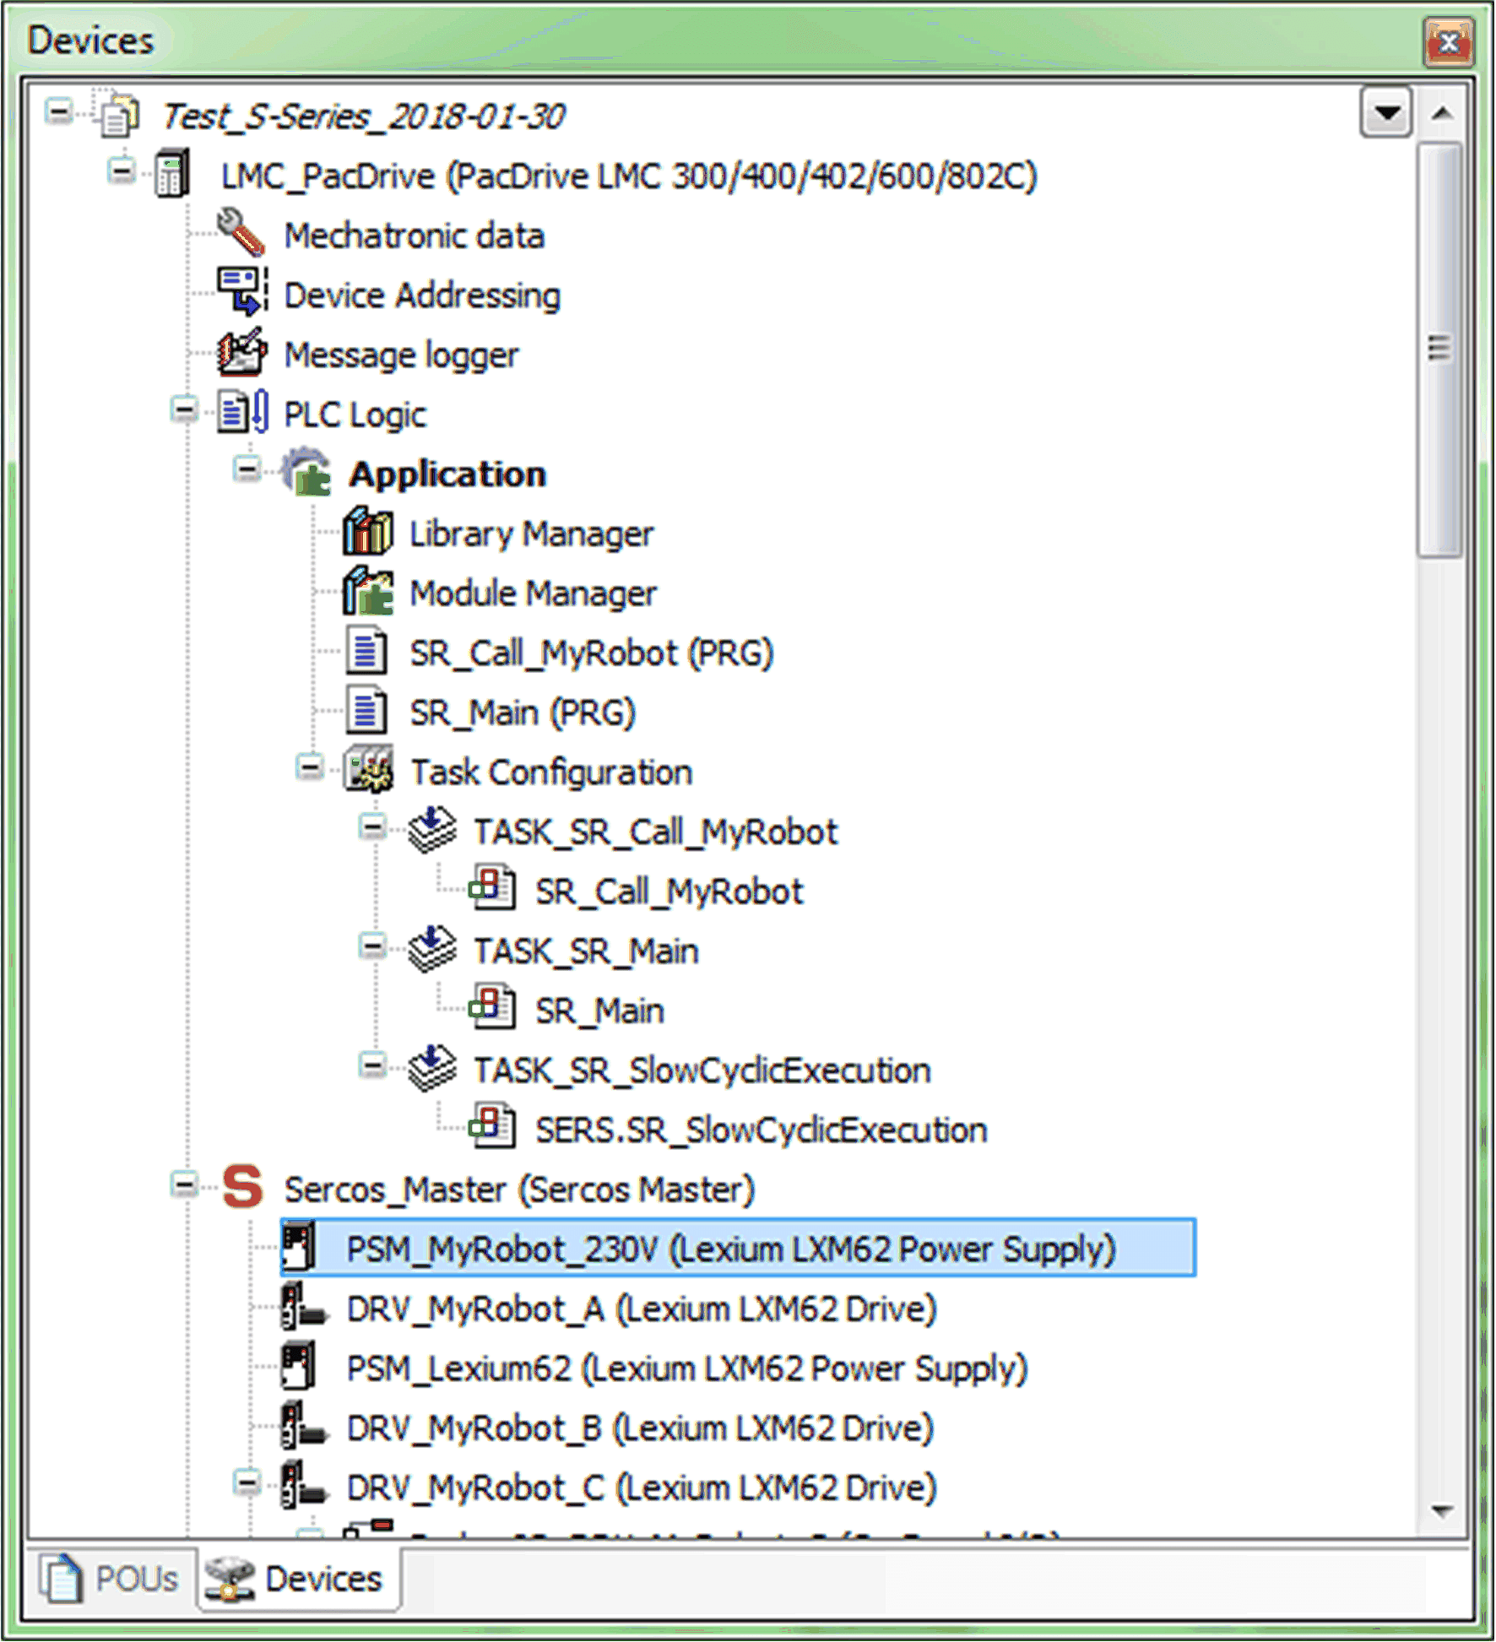The height and width of the screenshot is (1642, 1496).
Task: Select the Device Addressing entry
Action: (x=422, y=295)
